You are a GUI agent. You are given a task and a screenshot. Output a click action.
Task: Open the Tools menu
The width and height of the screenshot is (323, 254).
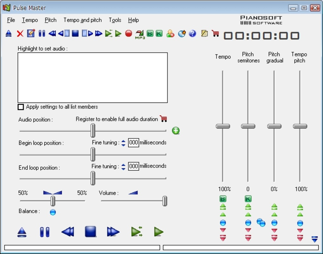coord(115,20)
